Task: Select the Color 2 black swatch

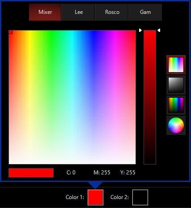Action: [x=140, y=197]
